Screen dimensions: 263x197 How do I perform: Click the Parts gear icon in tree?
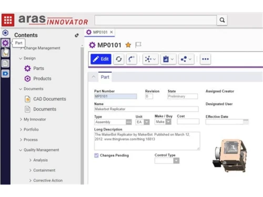27,68
